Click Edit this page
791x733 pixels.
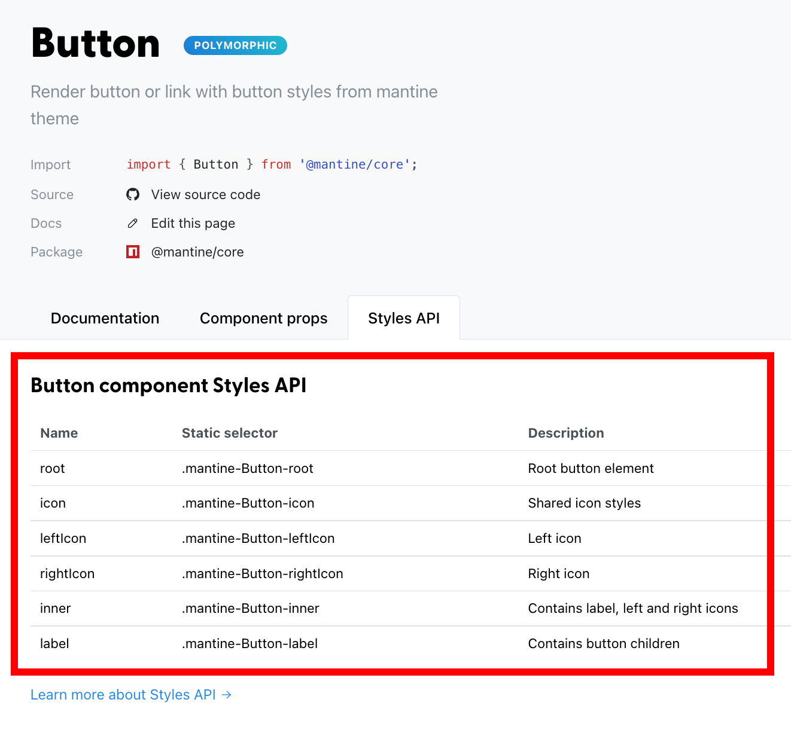tap(193, 223)
